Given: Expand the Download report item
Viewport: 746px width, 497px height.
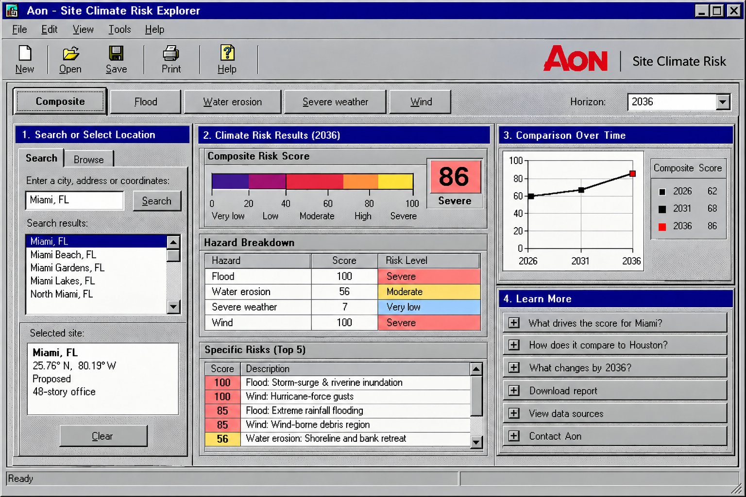Looking at the screenshot, I should pyautogui.click(x=514, y=391).
